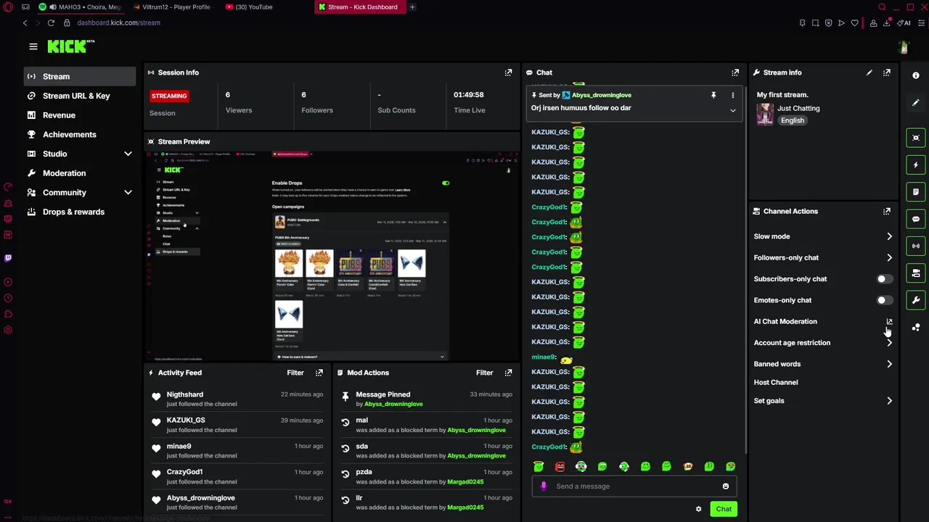This screenshot has width=929, height=522.
Task: Expand Followers-only chat options
Action: 889,257
